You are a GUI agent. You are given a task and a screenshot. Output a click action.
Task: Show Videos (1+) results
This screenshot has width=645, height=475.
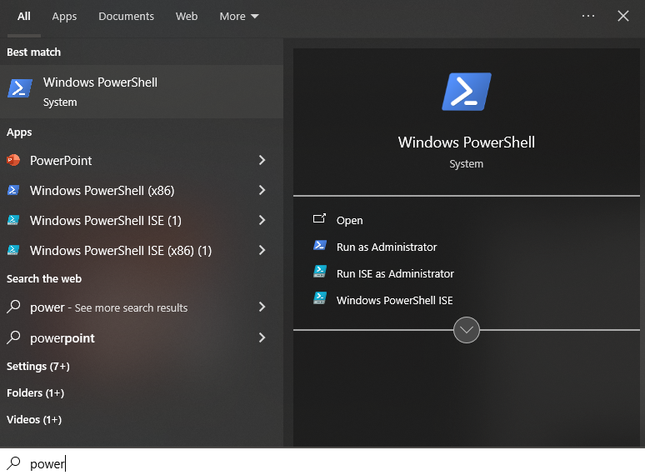tap(34, 419)
